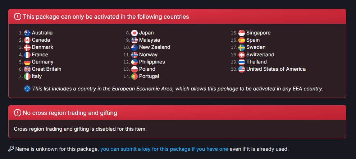
Task: Click the Switzerland flag icon
Action: coord(242,55)
